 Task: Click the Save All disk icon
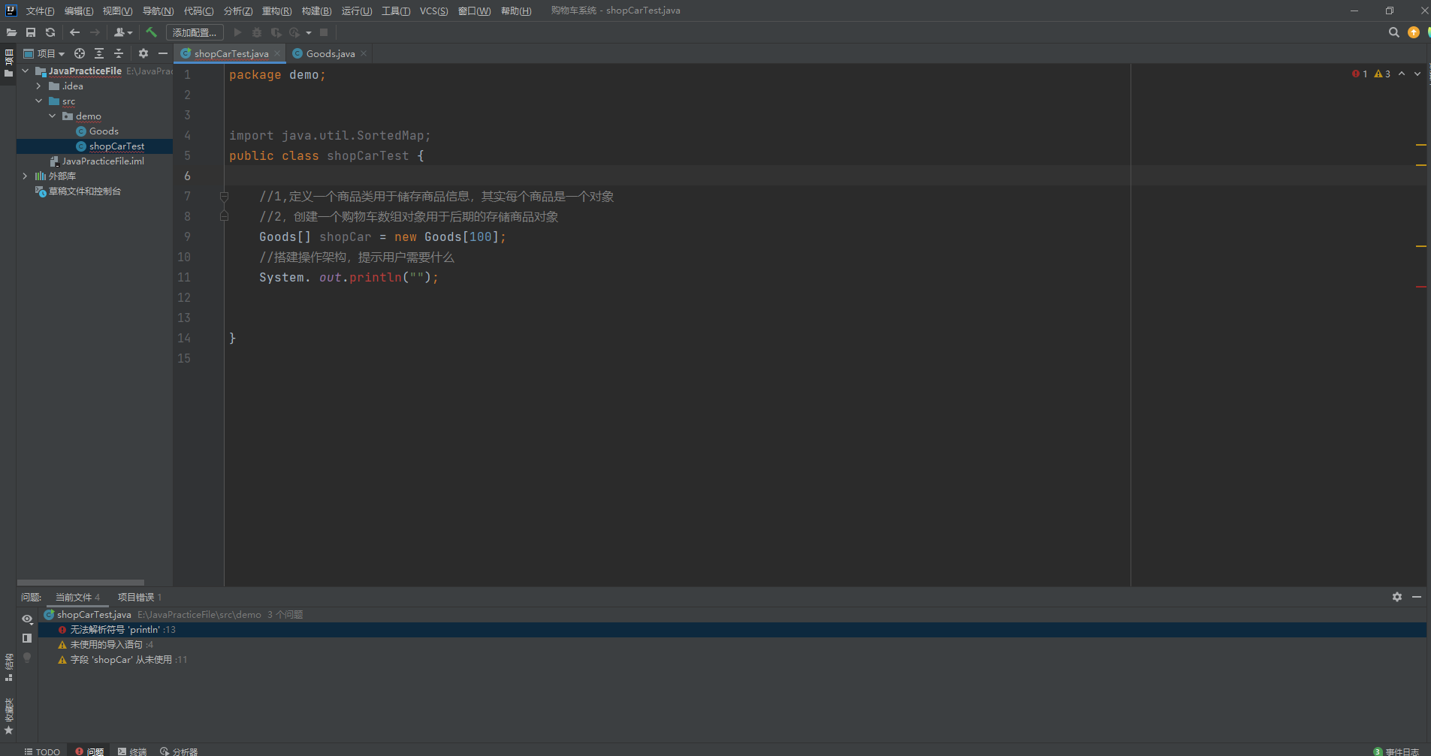pyautogui.click(x=31, y=32)
